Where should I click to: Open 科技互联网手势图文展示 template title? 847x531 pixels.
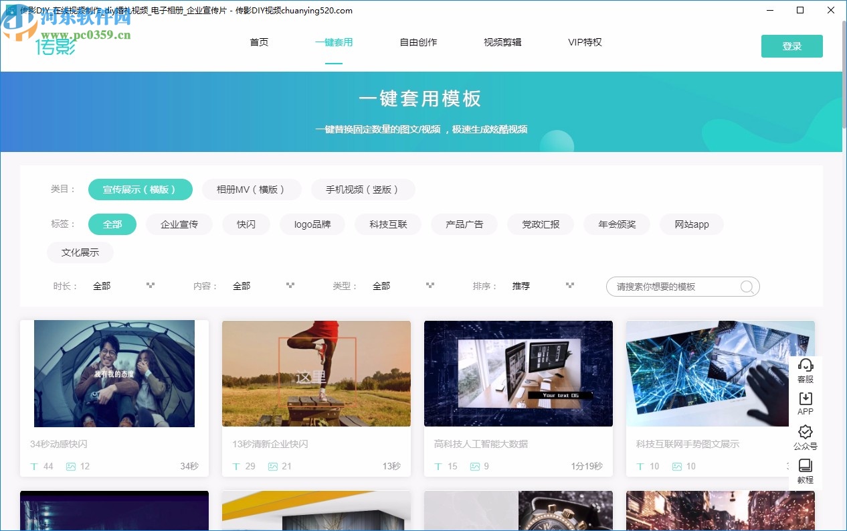688,444
